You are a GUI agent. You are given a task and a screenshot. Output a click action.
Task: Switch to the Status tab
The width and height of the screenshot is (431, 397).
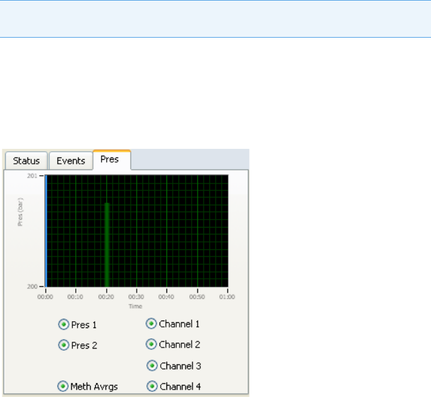26,161
